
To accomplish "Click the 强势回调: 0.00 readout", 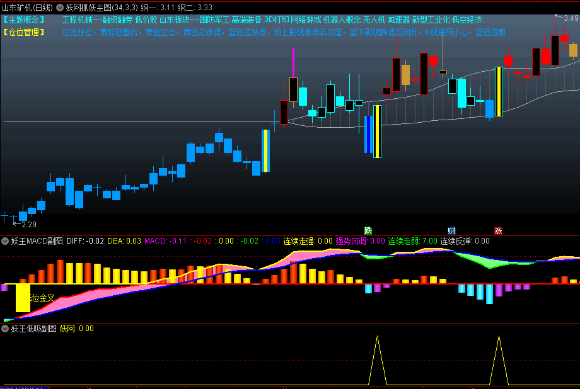I will tap(360, 242).
